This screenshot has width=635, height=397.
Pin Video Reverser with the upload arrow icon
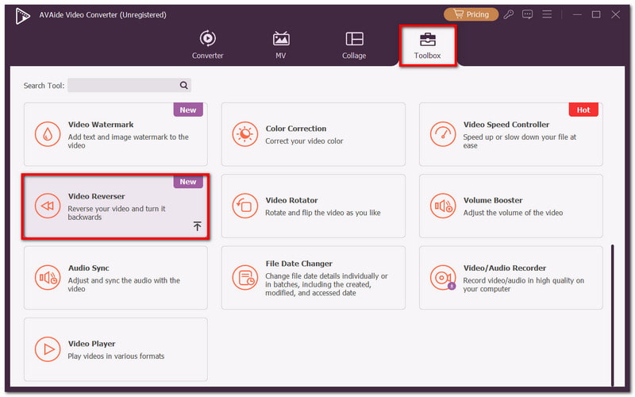click(x=197, y=226)
